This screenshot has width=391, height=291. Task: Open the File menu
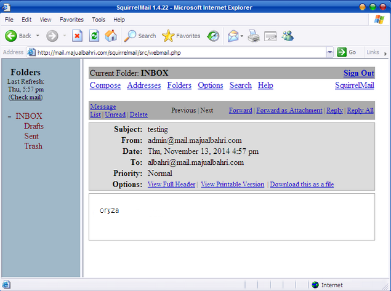[9, 20]
